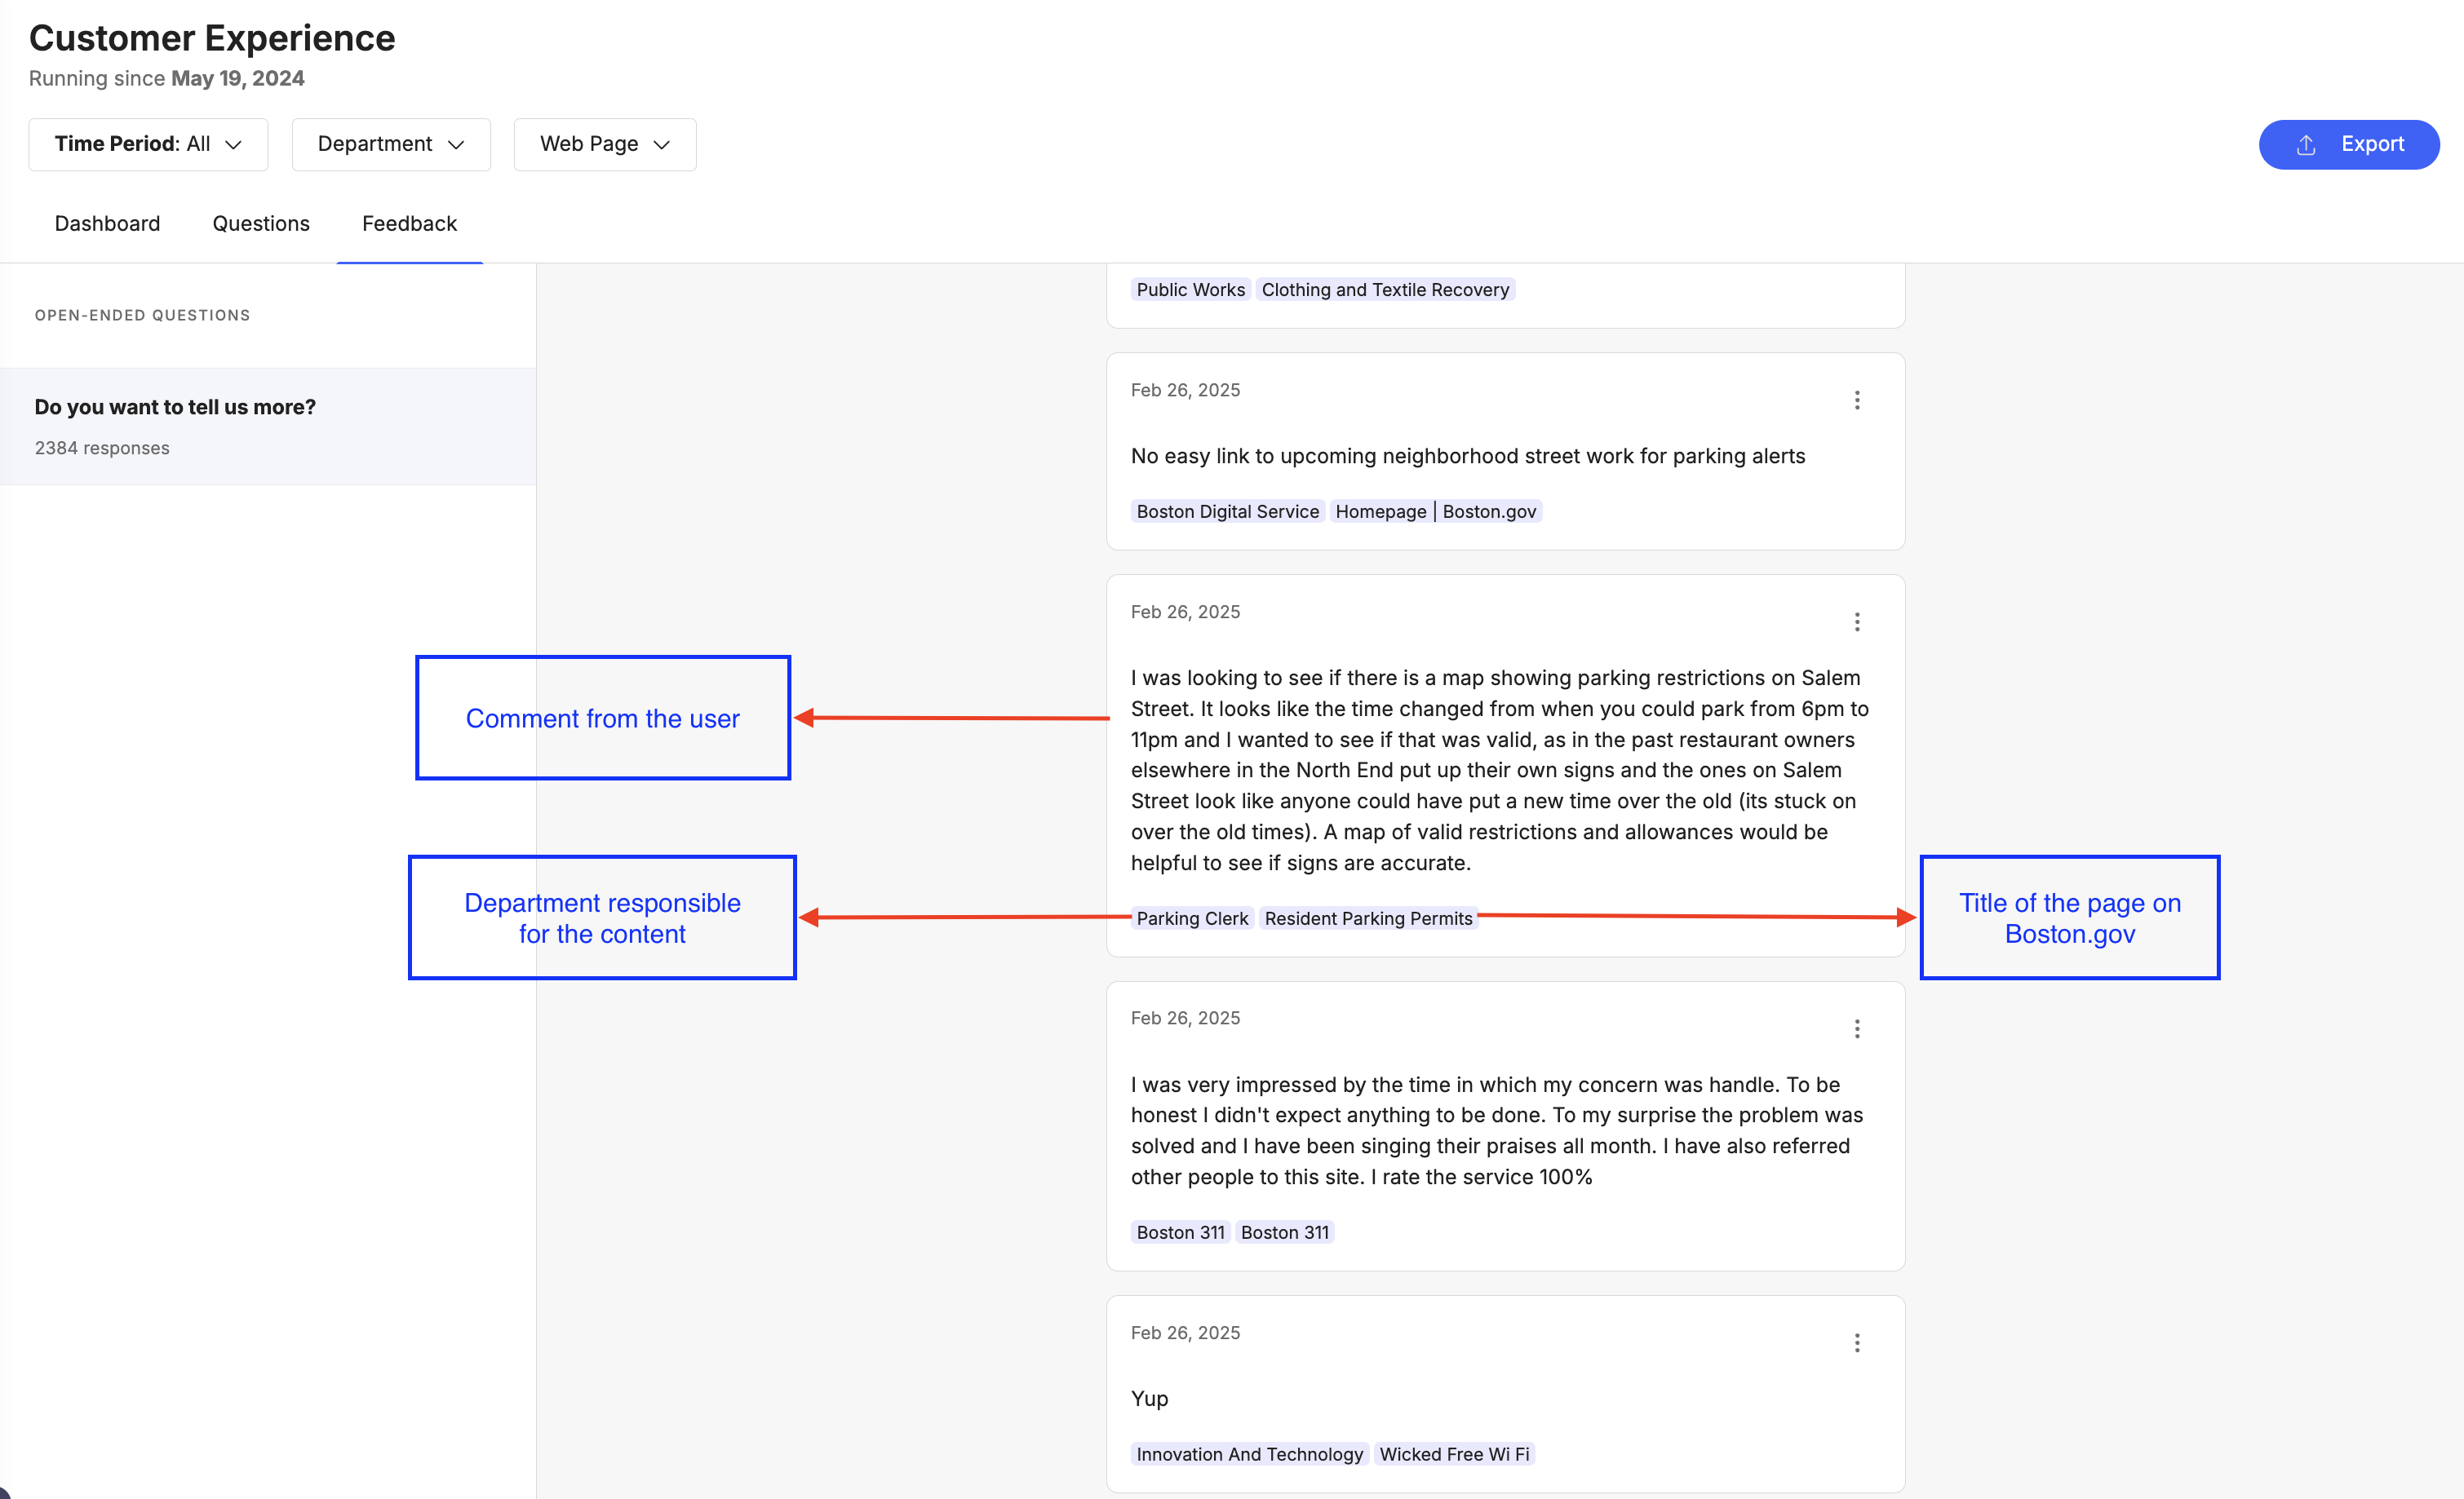Switch to the Questions tab
Image resolution: width=2464 pixels, height=1499 pixels.
[x=261, y=223]
